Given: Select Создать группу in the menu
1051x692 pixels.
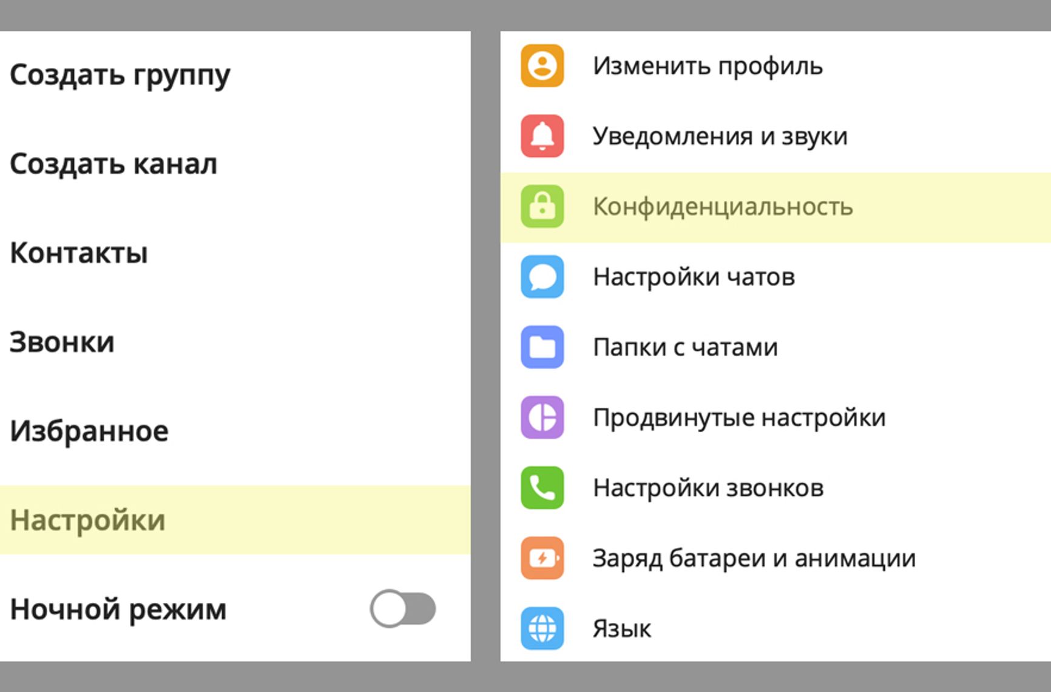Looking at the screenshot, I should (120, 76).
